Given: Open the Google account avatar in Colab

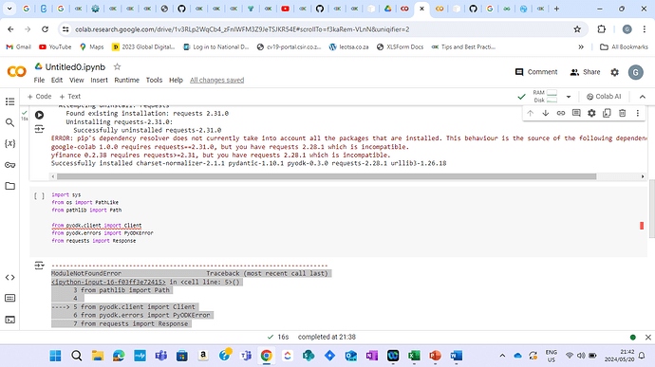Looking at the screenshot, I should point(635,72).
